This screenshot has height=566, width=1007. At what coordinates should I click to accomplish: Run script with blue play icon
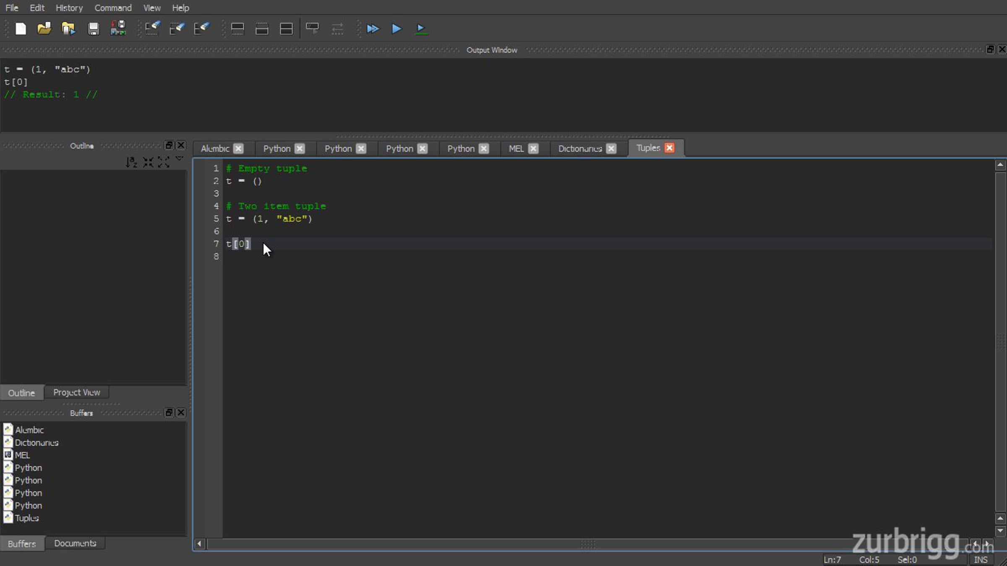397,29
